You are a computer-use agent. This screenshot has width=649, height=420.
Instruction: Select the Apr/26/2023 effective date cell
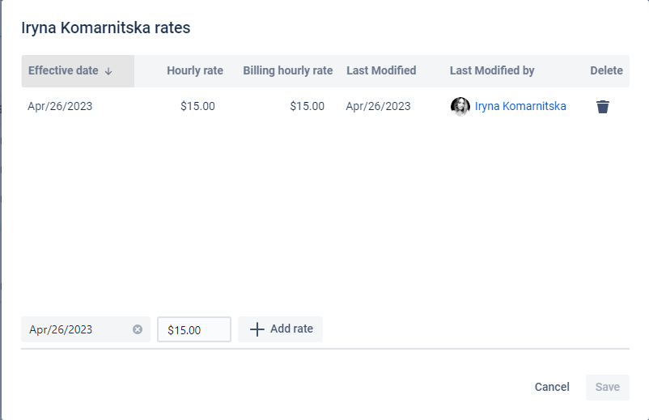[x=60, y=106]
